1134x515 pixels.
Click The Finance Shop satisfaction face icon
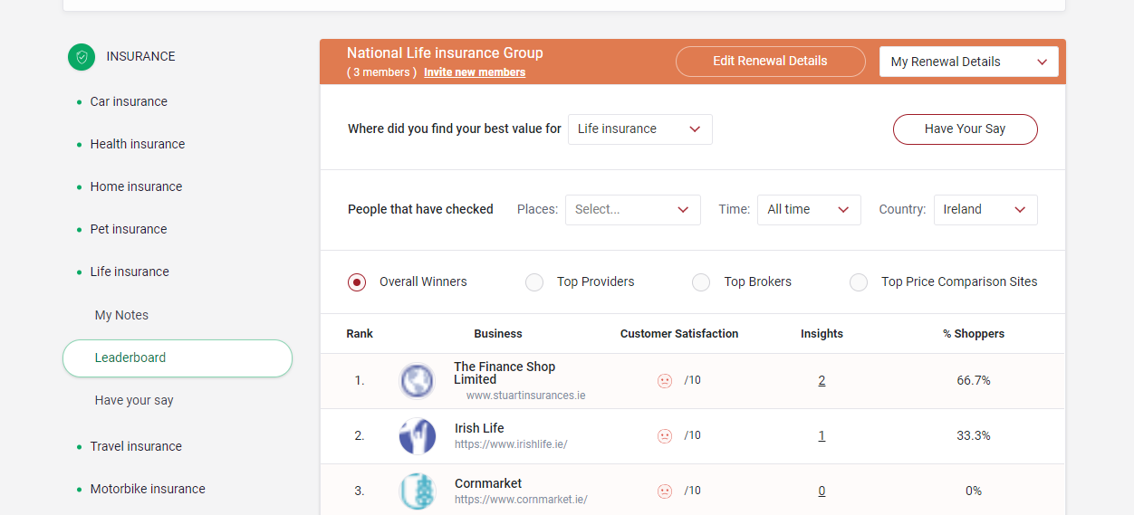click(x=665, y=381)
